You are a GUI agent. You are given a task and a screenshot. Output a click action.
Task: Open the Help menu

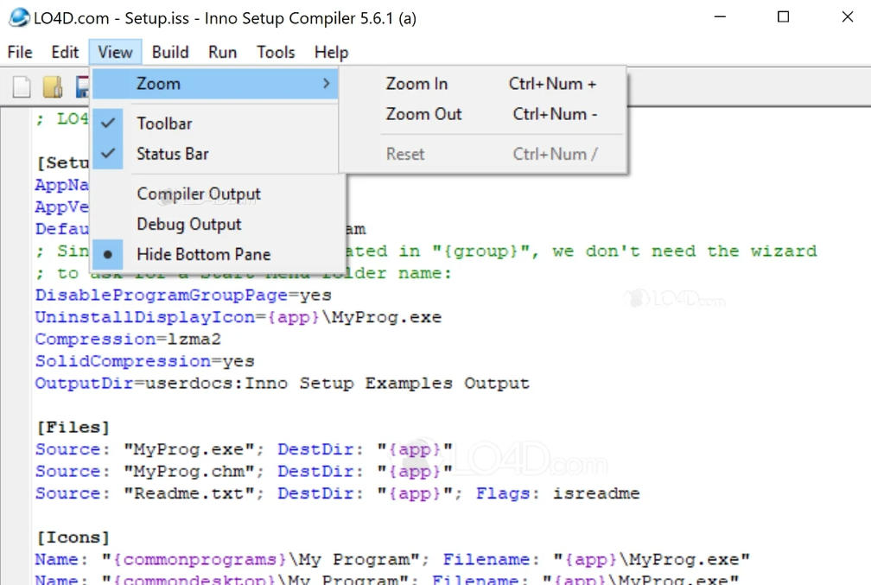331,52
